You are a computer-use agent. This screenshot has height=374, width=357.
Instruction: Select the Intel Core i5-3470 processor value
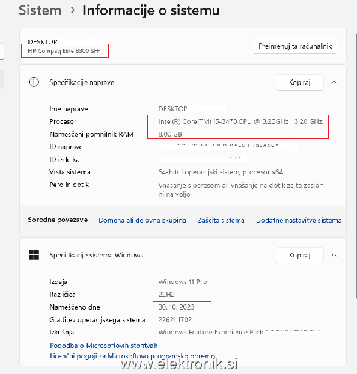click(x=240, y=121)
